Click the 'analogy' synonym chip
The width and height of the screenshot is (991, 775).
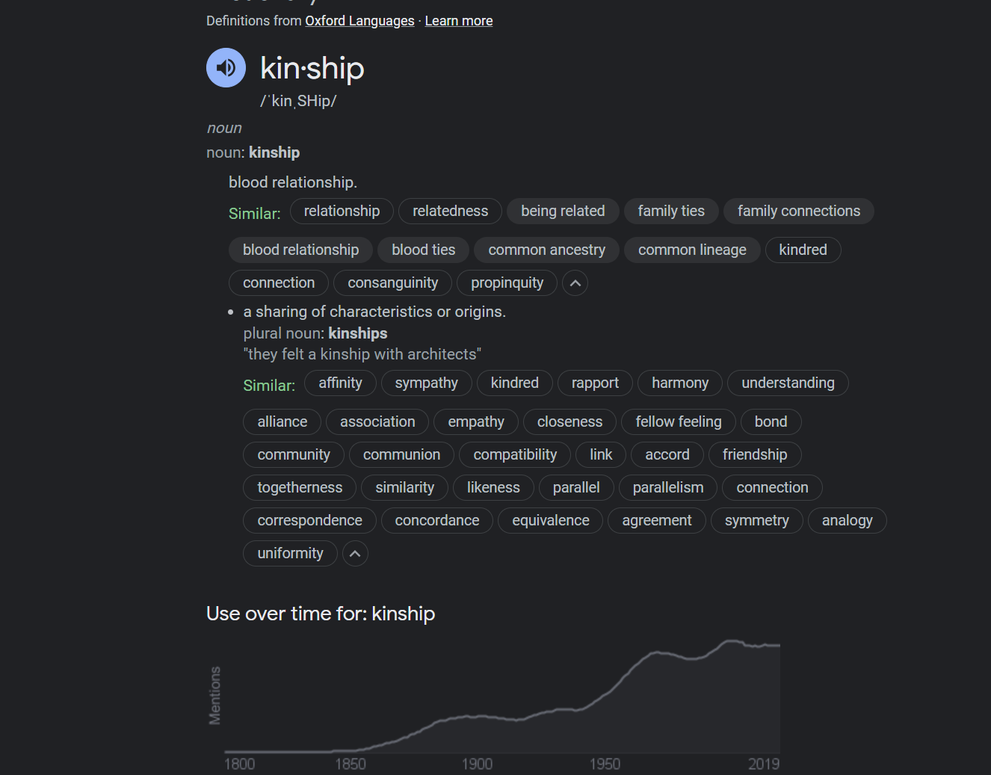pyautogui.click(x=848, y=521)
